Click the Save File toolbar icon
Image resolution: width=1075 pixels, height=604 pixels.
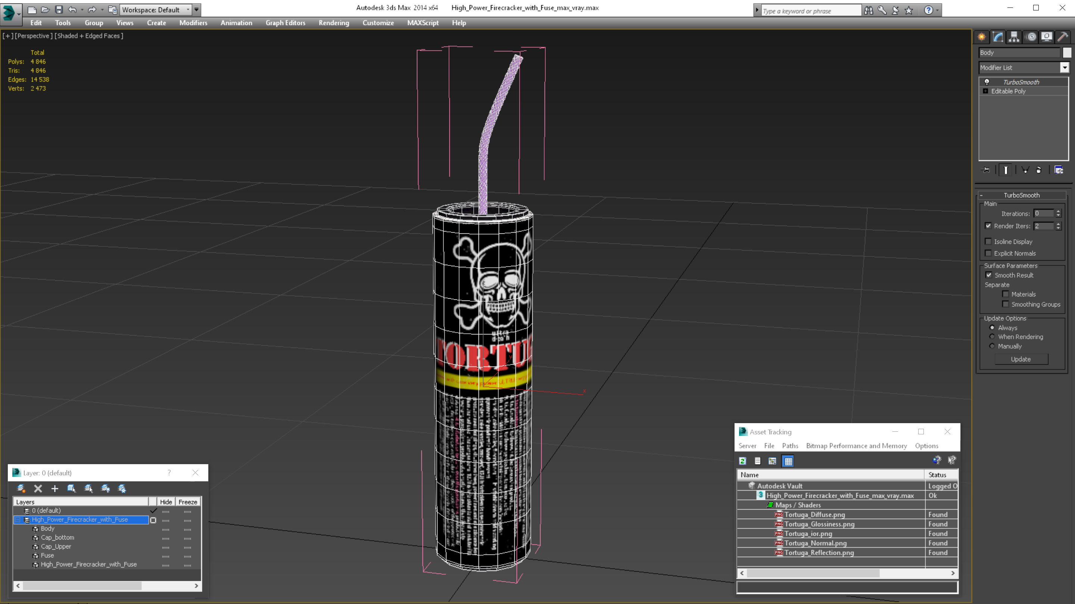(59, 10)
